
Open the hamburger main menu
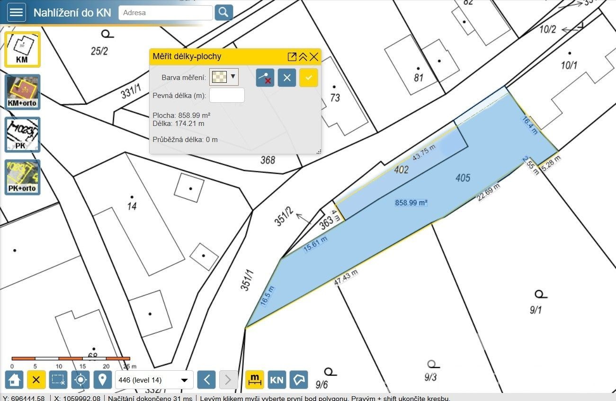[x=16, y=12]
